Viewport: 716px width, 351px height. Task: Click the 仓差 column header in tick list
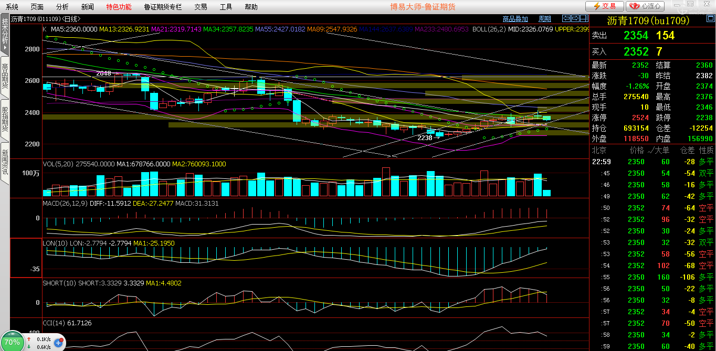click(x=687, y=150)
